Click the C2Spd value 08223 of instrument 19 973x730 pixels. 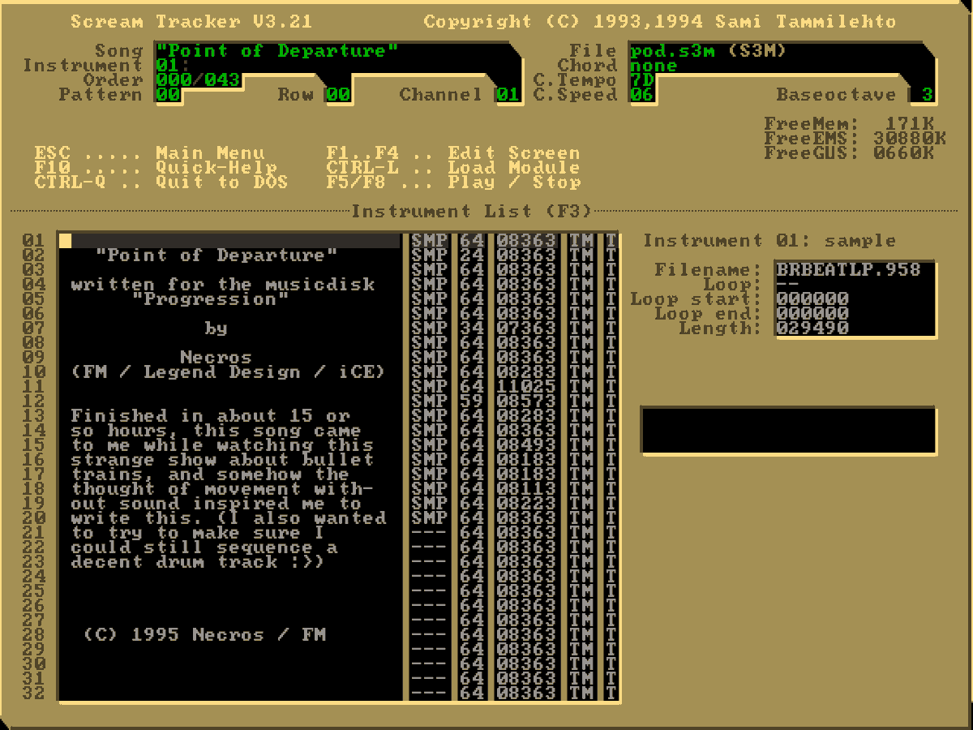pos(527,504)
